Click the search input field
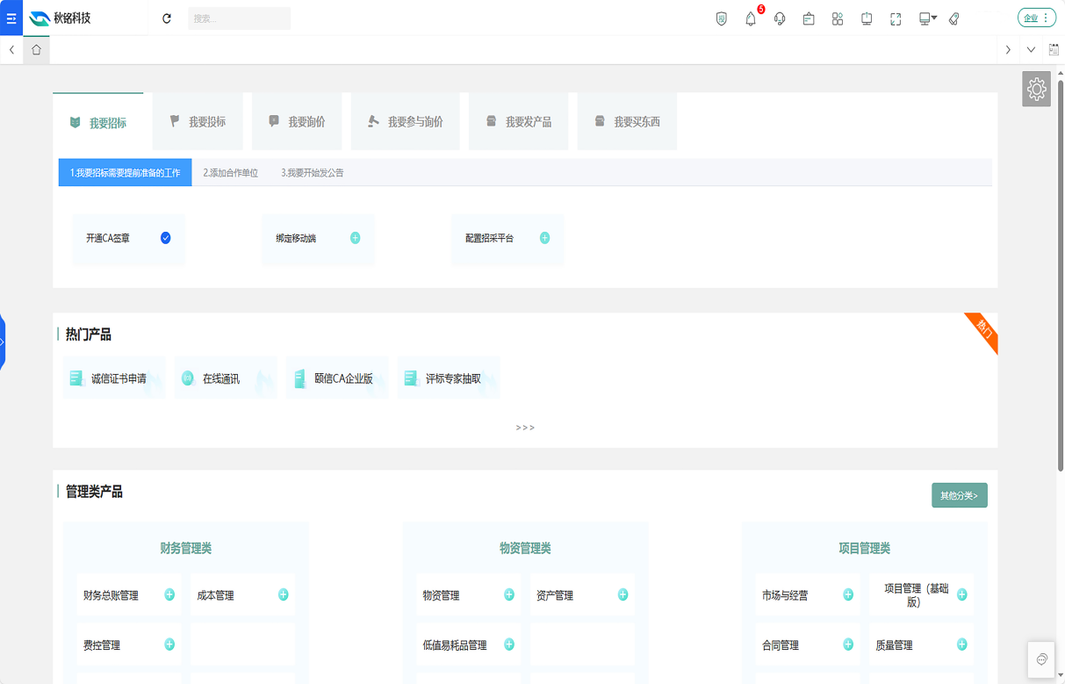 coord(239,18)
